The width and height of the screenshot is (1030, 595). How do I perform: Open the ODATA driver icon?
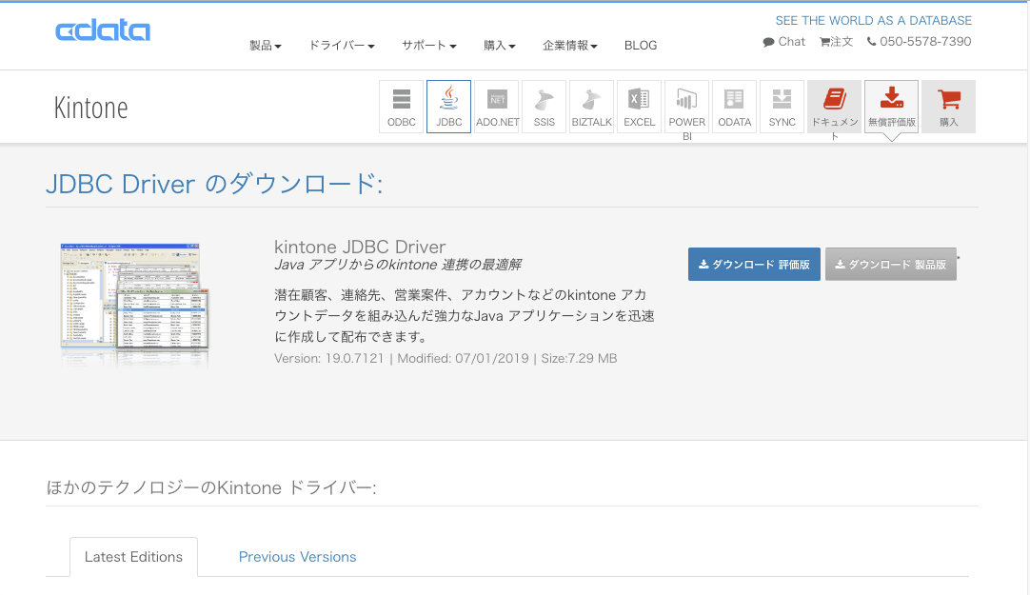pos(734,106)
